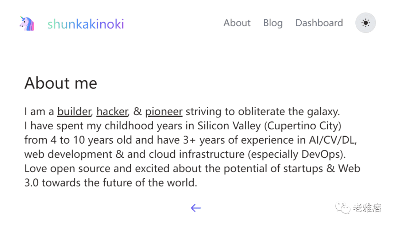Viewport: 394px width, 225px height.
Task: Open the Dashboard nav item
Action: click(319, 23)
